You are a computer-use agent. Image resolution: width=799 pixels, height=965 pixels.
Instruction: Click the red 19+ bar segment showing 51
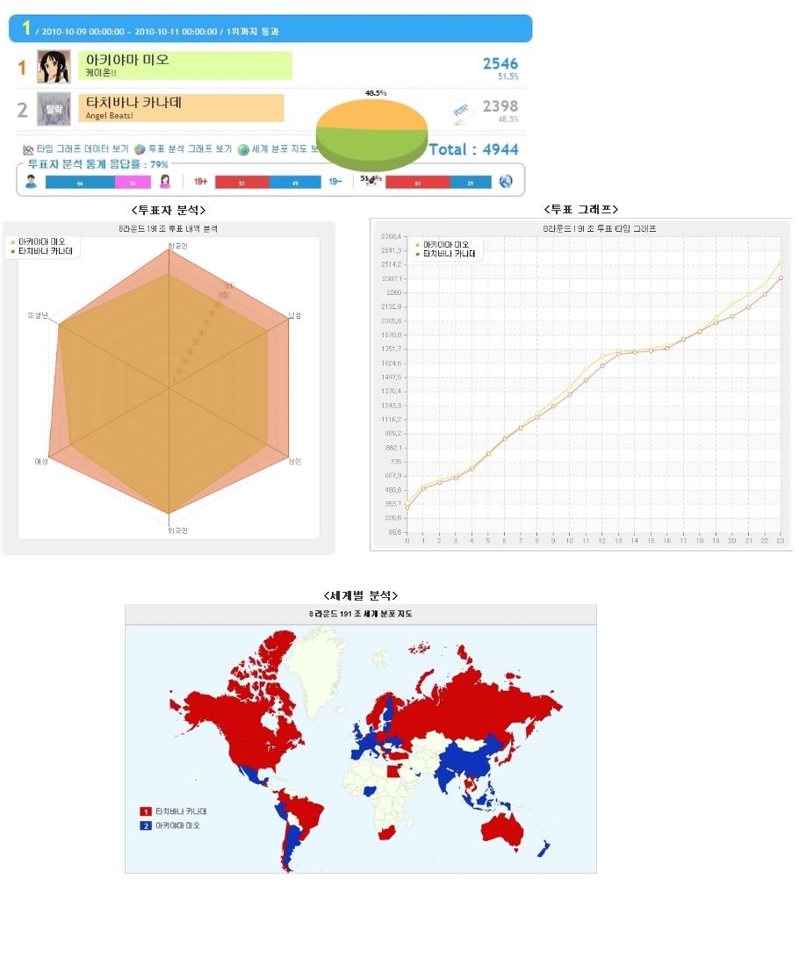(242, 182)
